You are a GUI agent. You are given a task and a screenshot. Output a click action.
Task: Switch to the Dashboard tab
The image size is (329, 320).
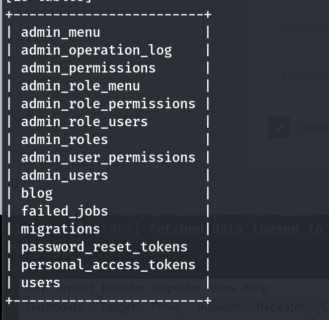[55, 307]
